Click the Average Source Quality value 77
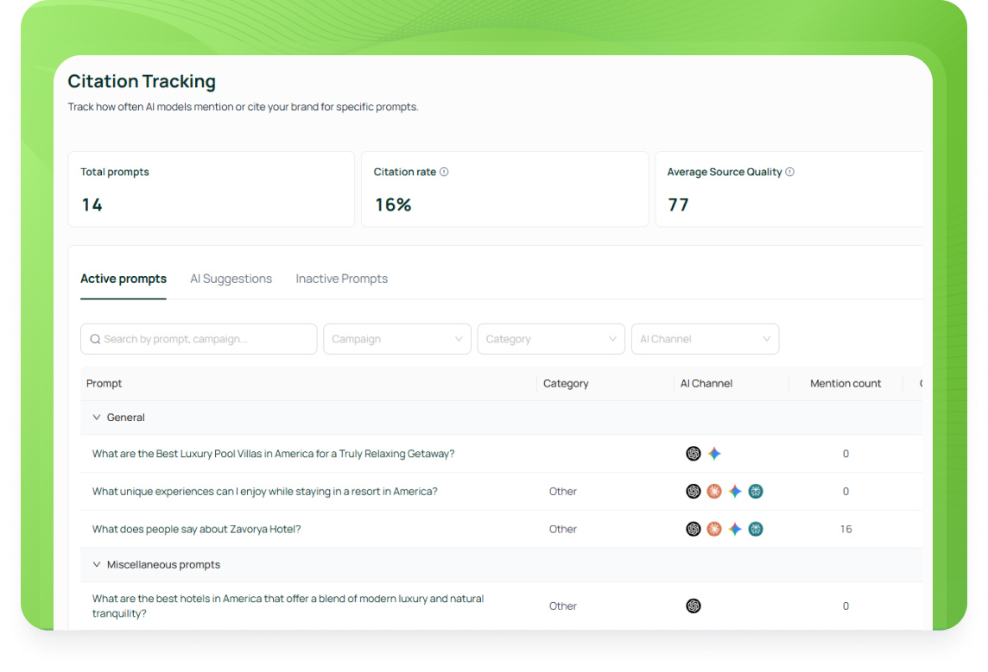The width and height of the screenshot is (988, 672). tap(679, 204)
